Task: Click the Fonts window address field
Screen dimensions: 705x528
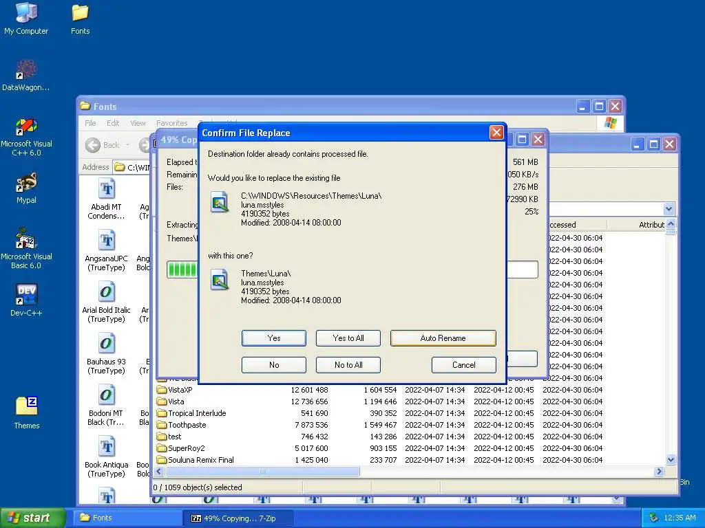Action: click(x=131, y=167)
